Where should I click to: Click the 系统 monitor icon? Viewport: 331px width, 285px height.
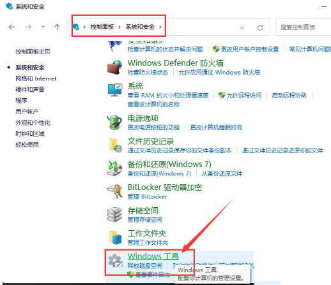click(115, 90)
